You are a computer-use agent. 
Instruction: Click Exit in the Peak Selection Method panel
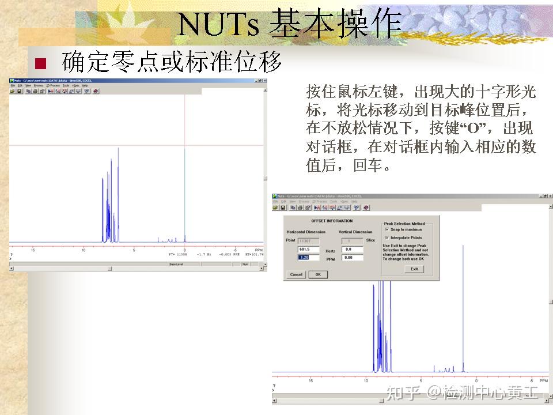tap(415, 269)
